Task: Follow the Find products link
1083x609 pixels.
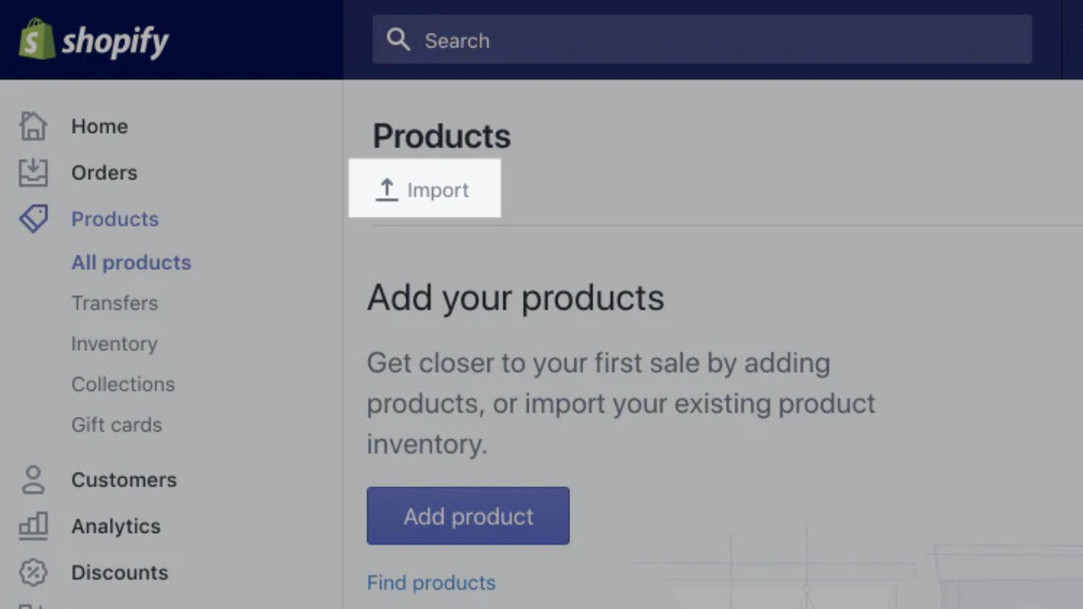Action: click(x=431, y=583)
